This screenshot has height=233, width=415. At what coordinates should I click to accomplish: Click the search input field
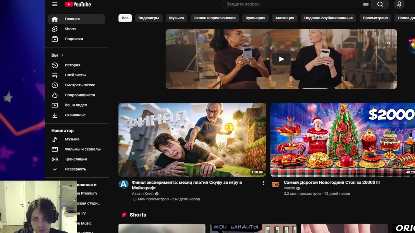[292, 4]
